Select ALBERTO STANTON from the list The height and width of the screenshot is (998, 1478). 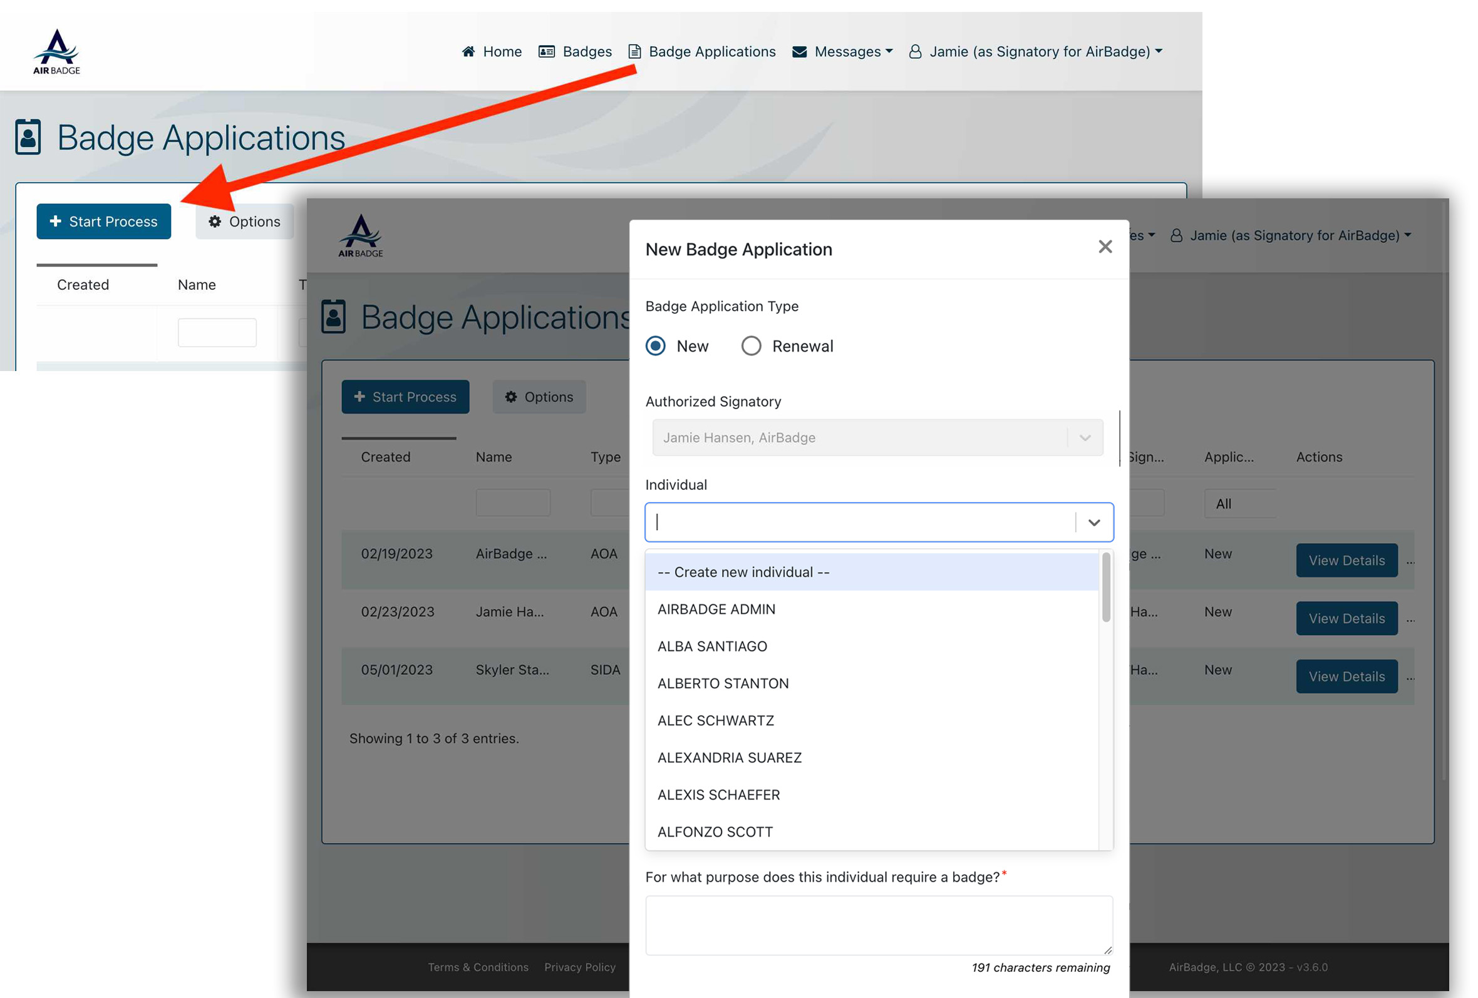[x=723, y=683]
